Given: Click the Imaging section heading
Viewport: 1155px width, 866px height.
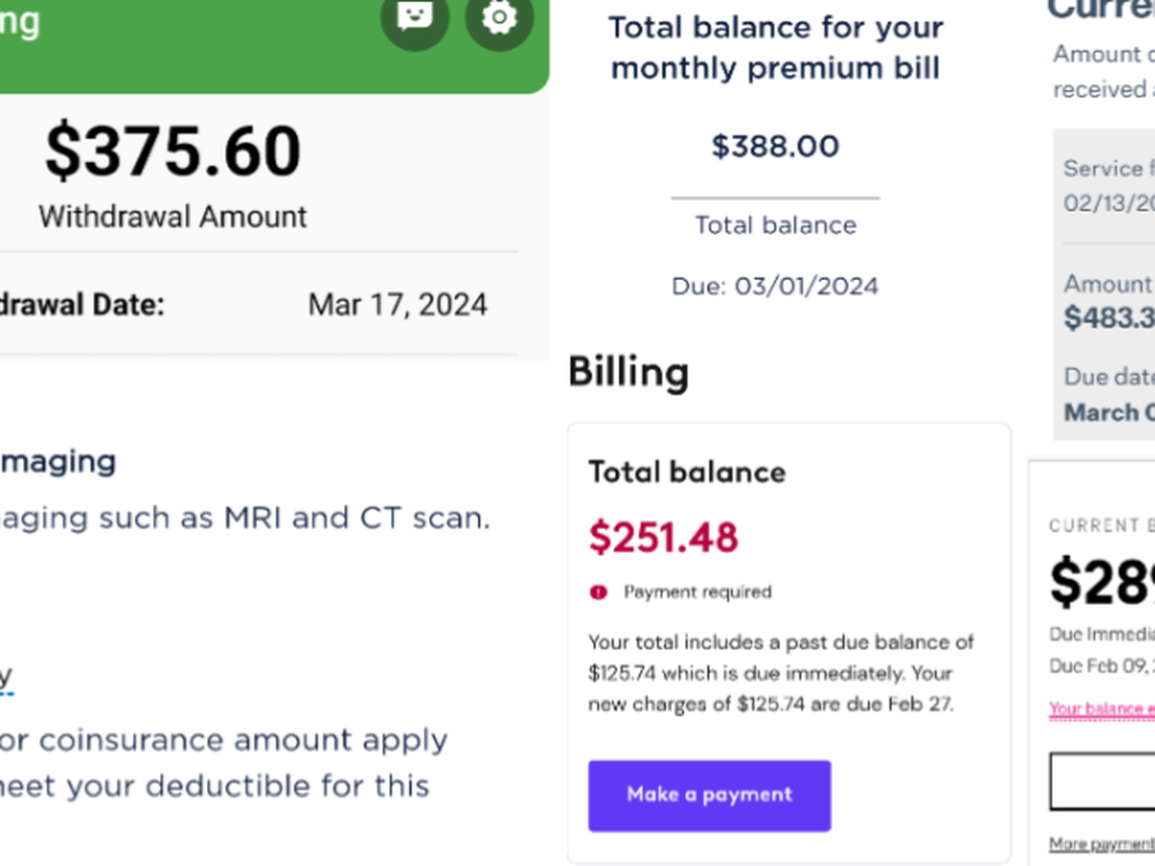Looking at the screenshot, I should (58, 462).
